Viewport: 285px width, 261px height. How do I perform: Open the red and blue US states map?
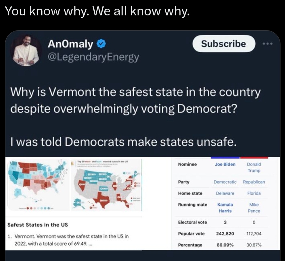(38, 185)
